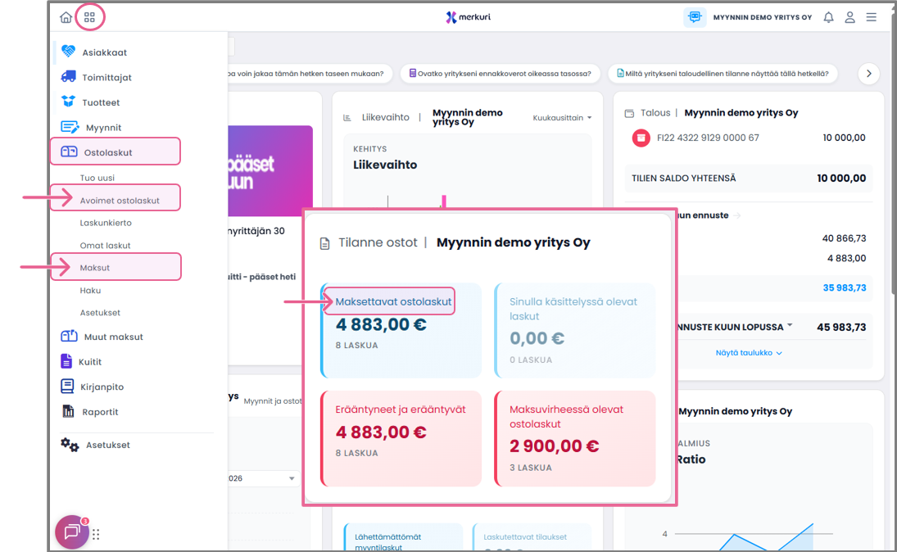Click the AI assistant icon by company name

[x=695, y=17]
